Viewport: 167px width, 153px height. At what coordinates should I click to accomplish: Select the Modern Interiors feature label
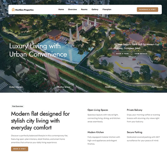pyautogui.click(x=16, y=87)
